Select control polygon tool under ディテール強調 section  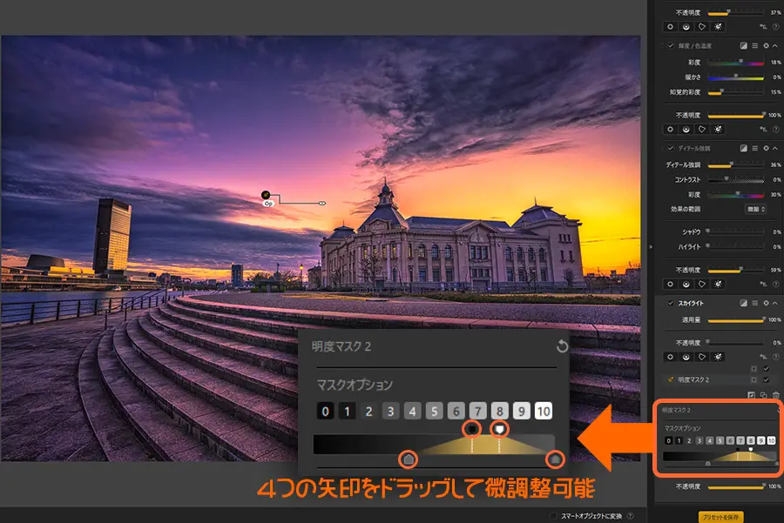(702, 285)
